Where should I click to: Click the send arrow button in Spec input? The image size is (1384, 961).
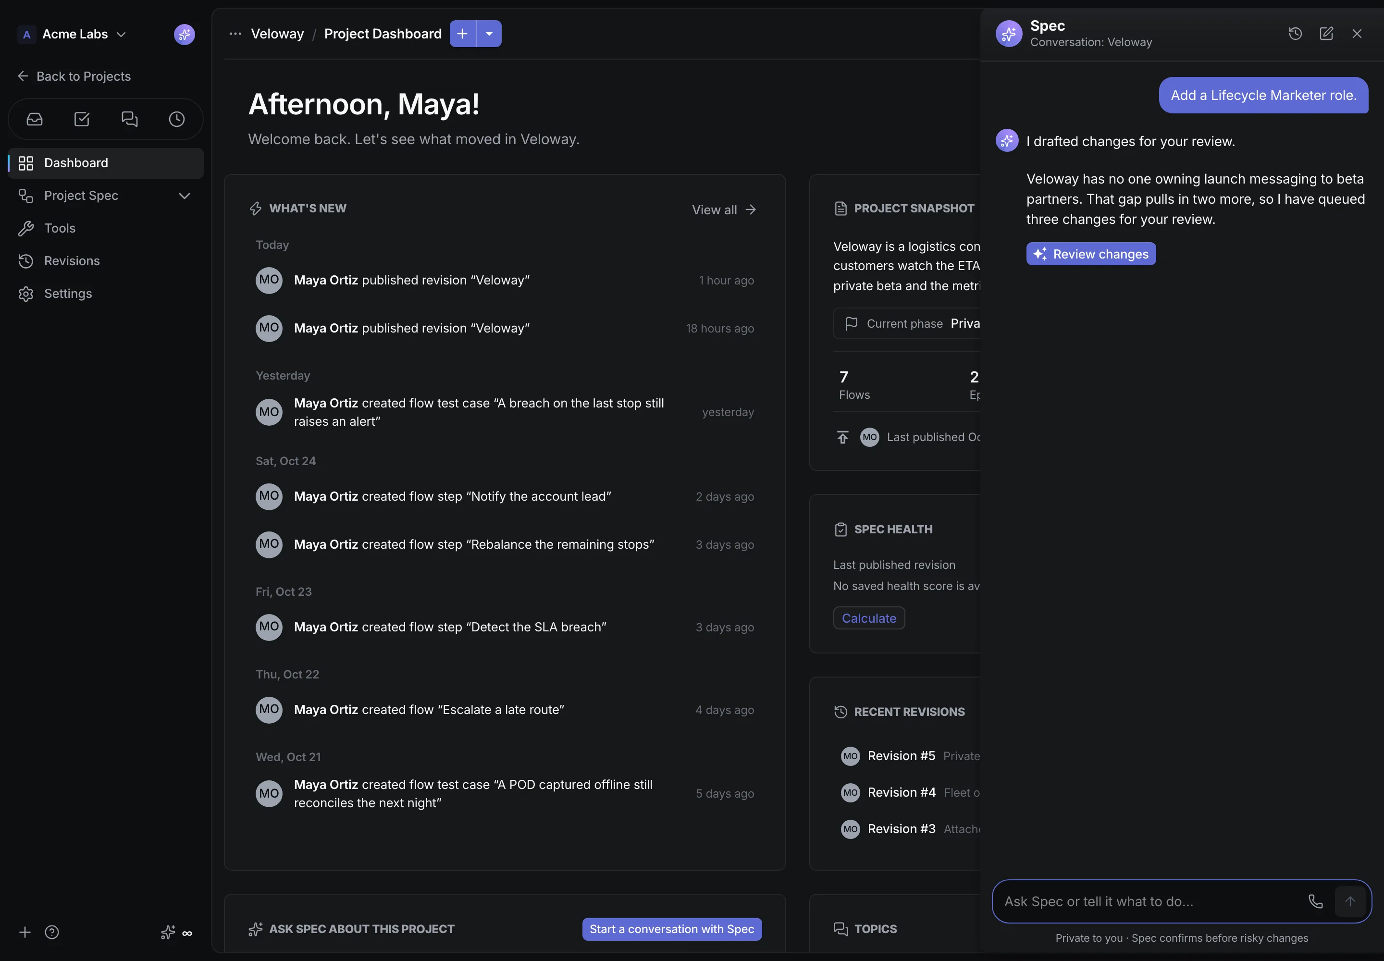[1350, 901]
